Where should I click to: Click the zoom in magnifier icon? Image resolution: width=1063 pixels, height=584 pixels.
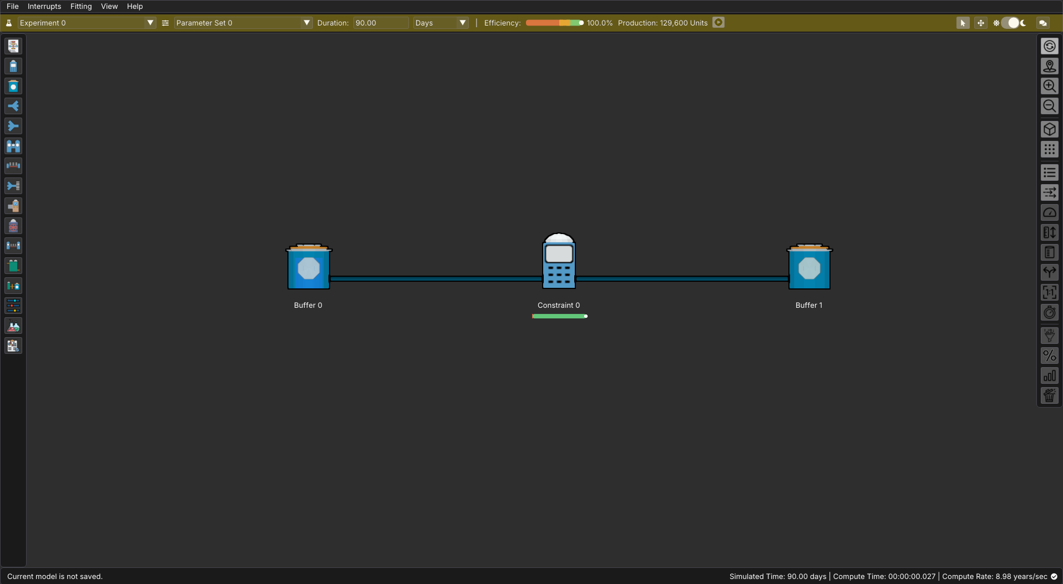pos(1049,86)
